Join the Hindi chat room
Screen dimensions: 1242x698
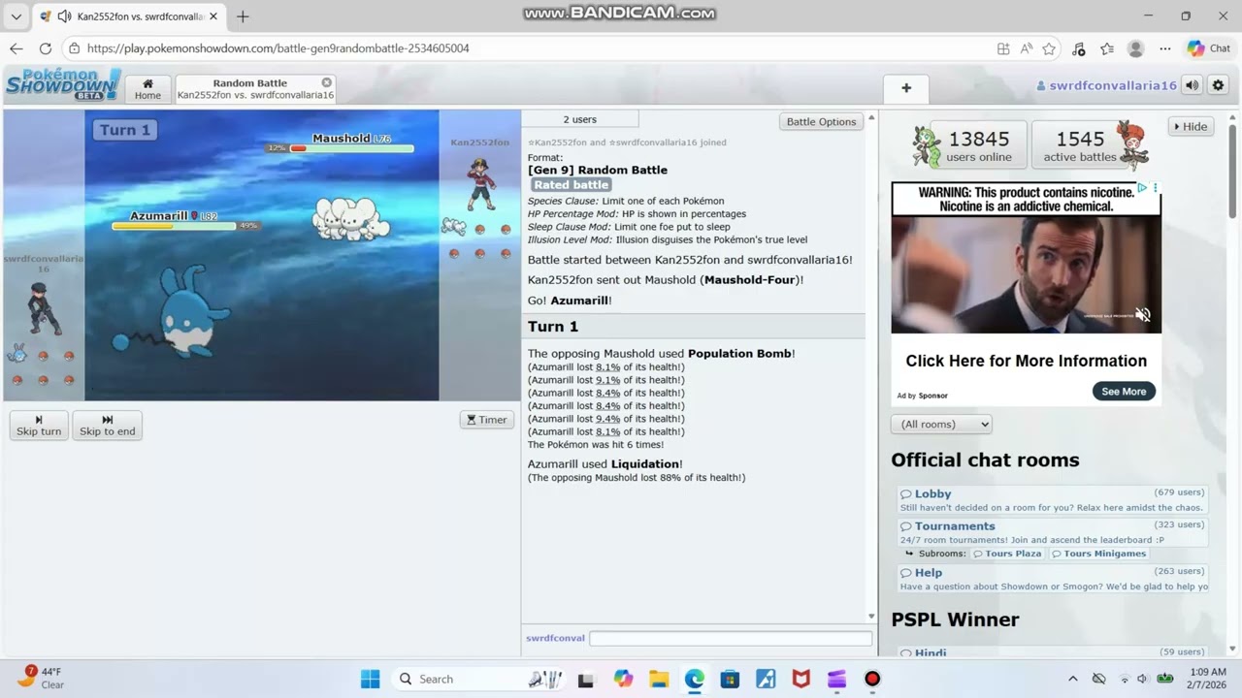[1052, 652]
